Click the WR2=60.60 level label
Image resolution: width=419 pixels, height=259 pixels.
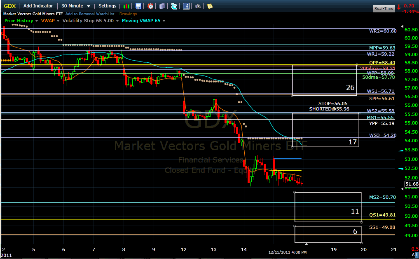click(383, 31)
